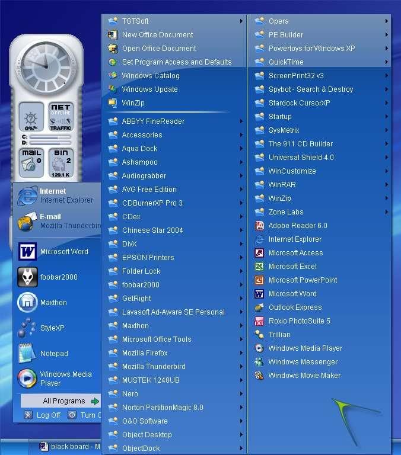
Task: Expand the Mozilla Firefox submenu arrow
Action: coord(241,353)
